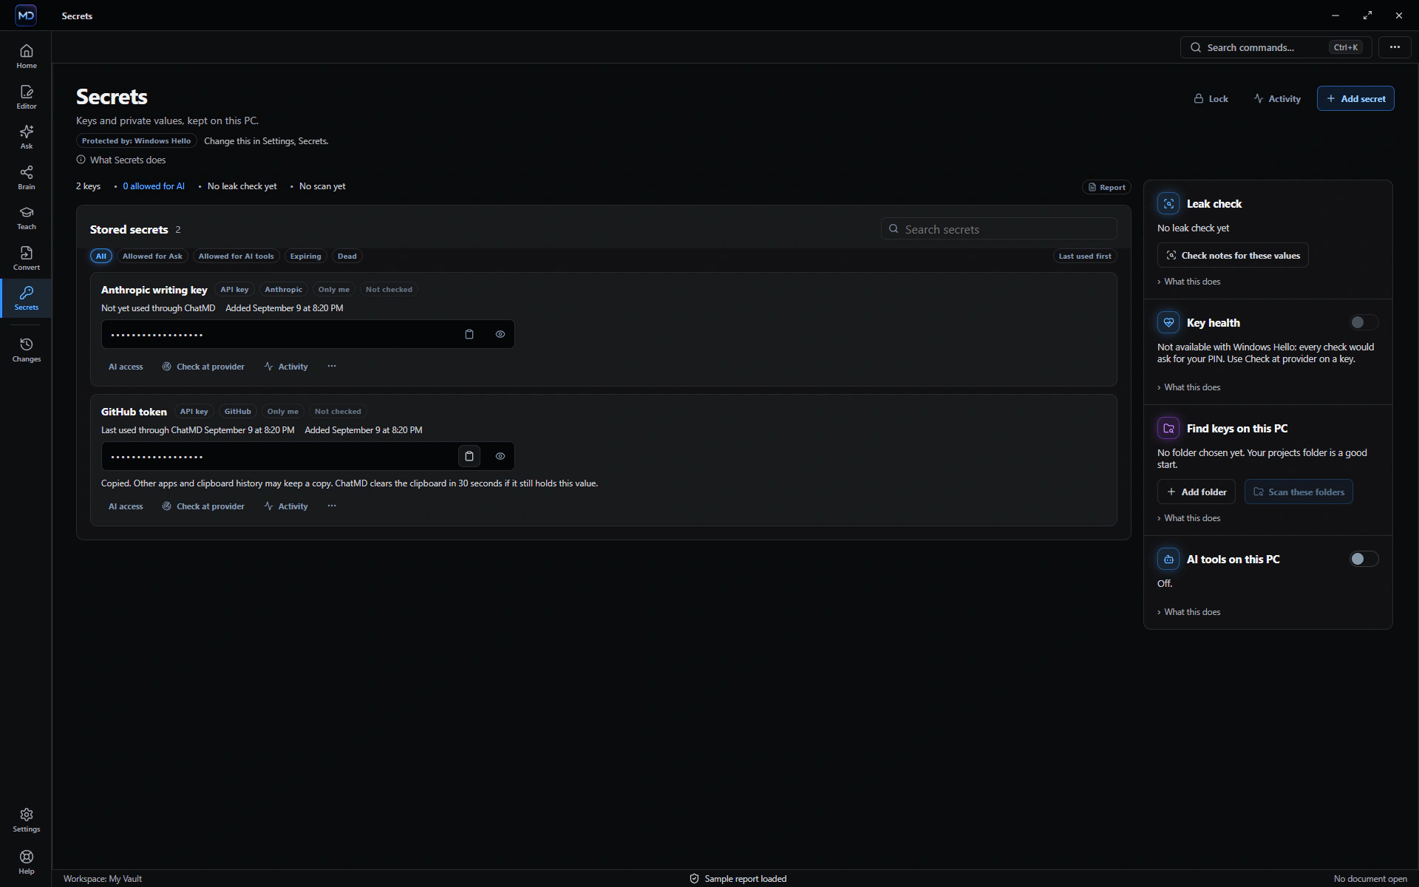
Task: Expand What this does under Find keys
Action: [1189, 518]
